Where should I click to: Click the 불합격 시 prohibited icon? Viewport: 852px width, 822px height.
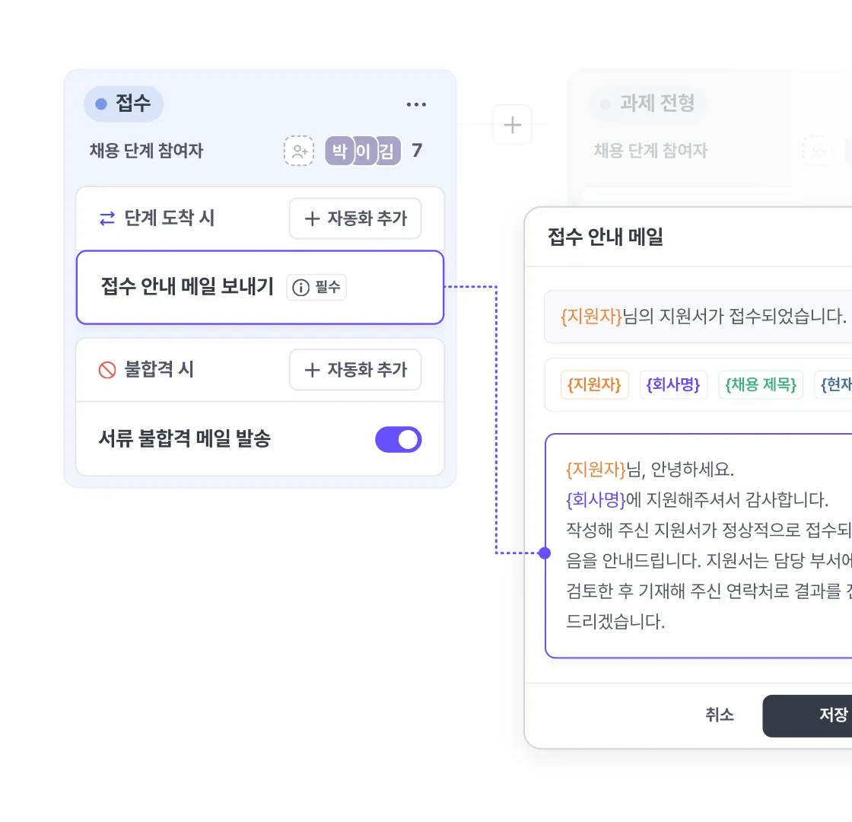[107, 370]
